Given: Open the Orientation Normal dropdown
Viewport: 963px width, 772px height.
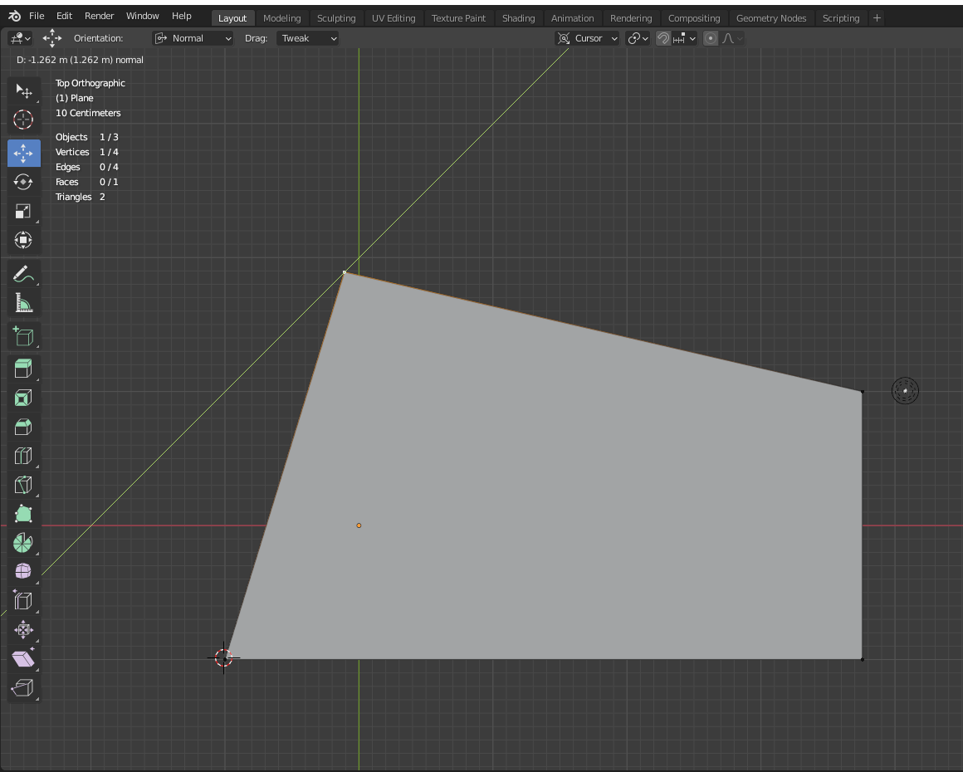Looking at the screenshot, I should point(193,38).
